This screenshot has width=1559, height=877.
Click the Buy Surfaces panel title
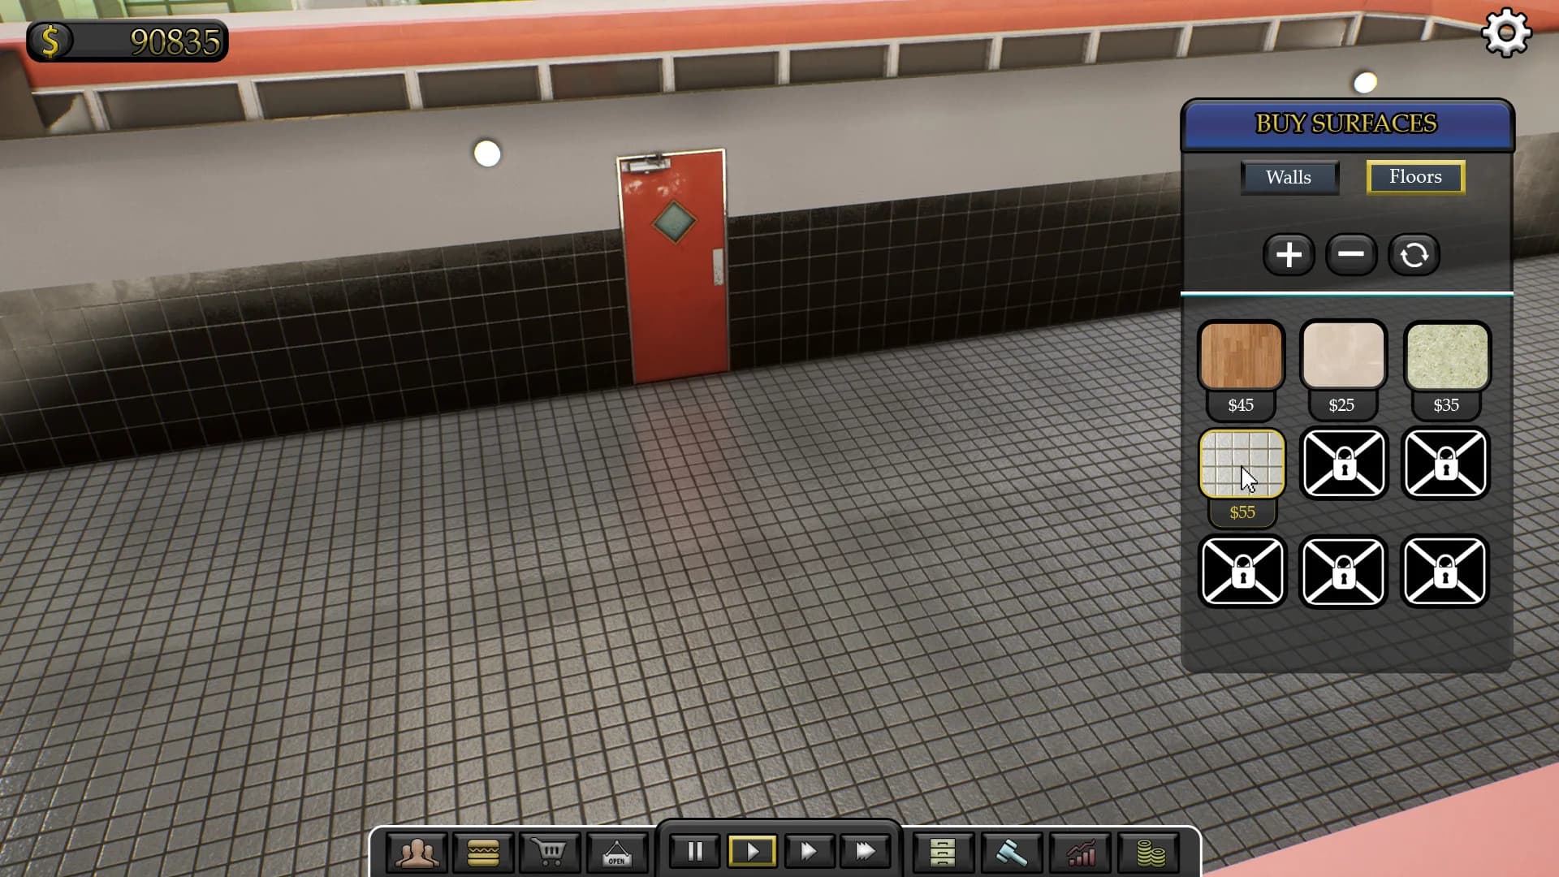1346,123
